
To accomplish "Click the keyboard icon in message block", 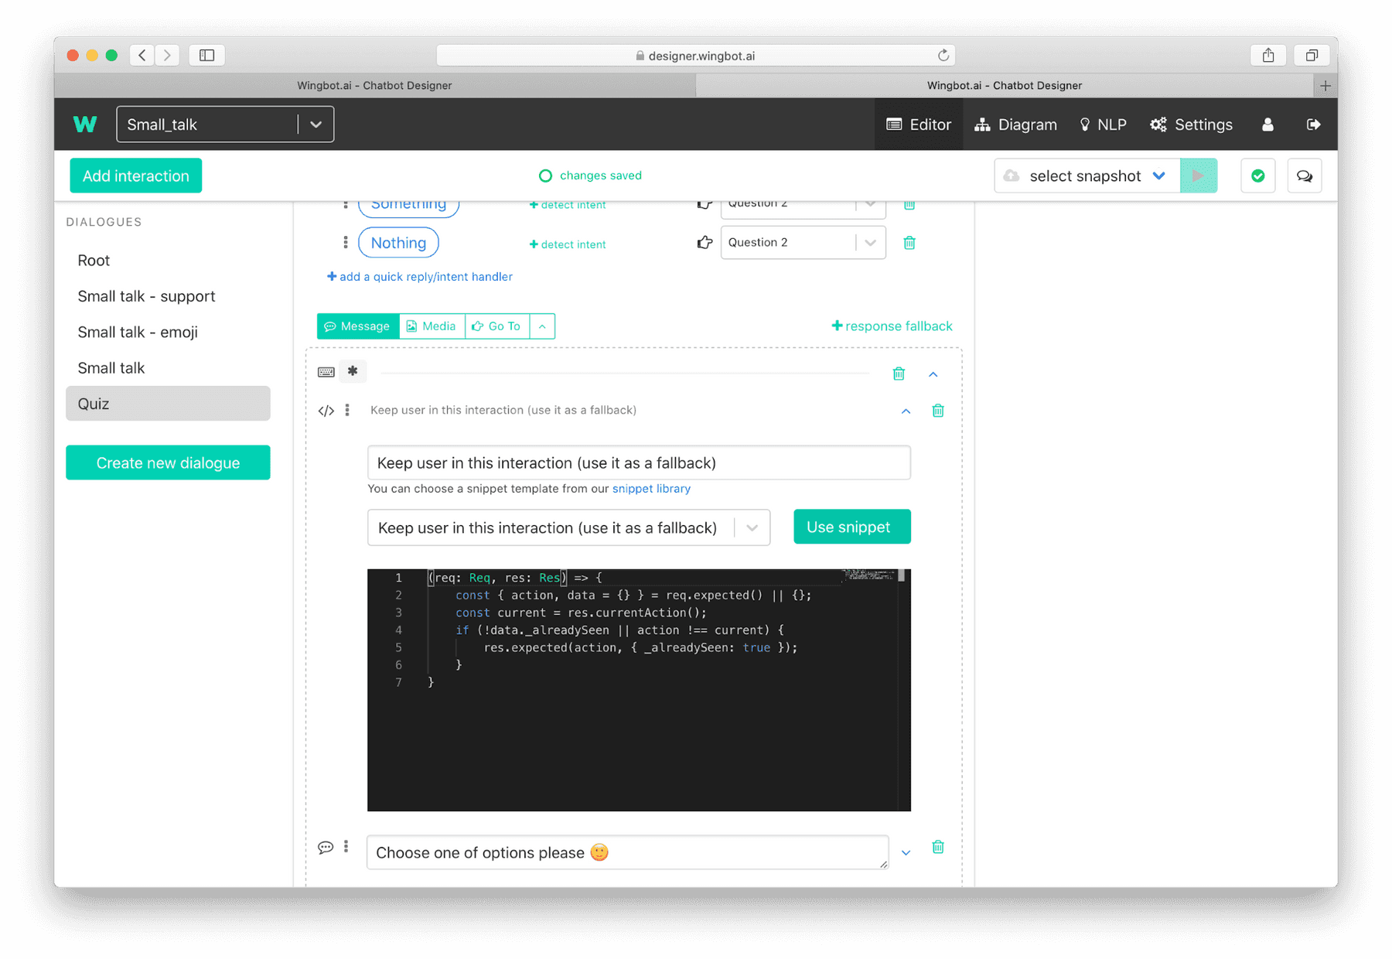I will click(x=326, y=372).
